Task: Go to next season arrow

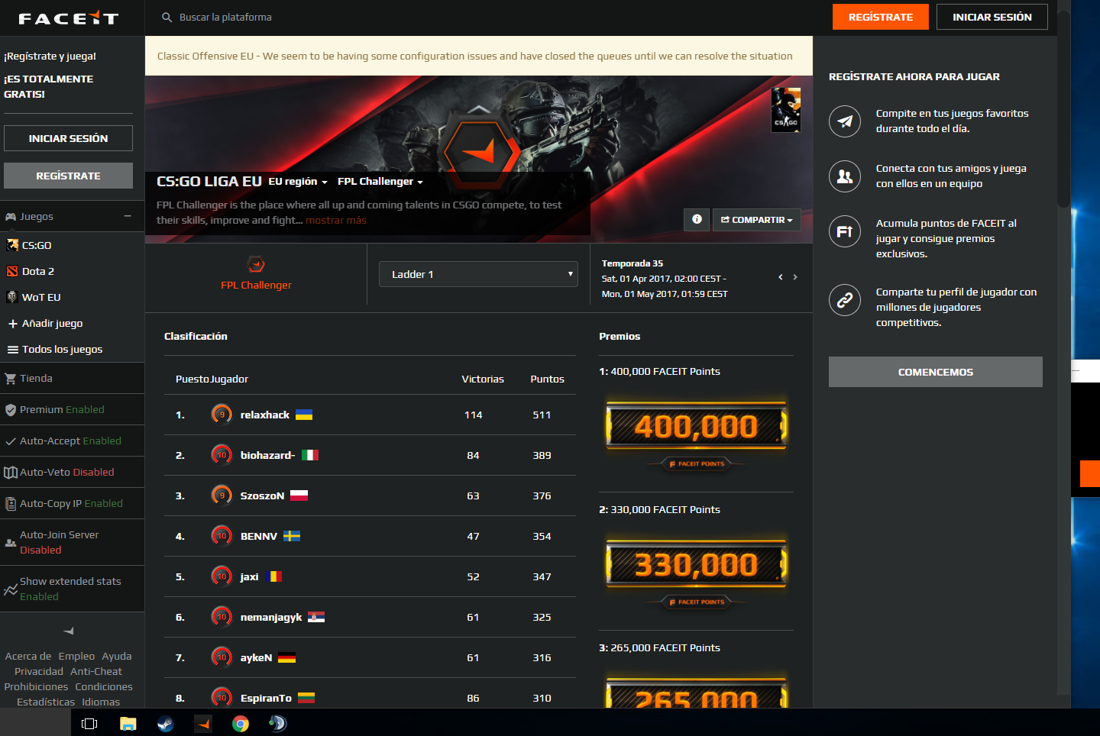Action: (x=795, y=277)
